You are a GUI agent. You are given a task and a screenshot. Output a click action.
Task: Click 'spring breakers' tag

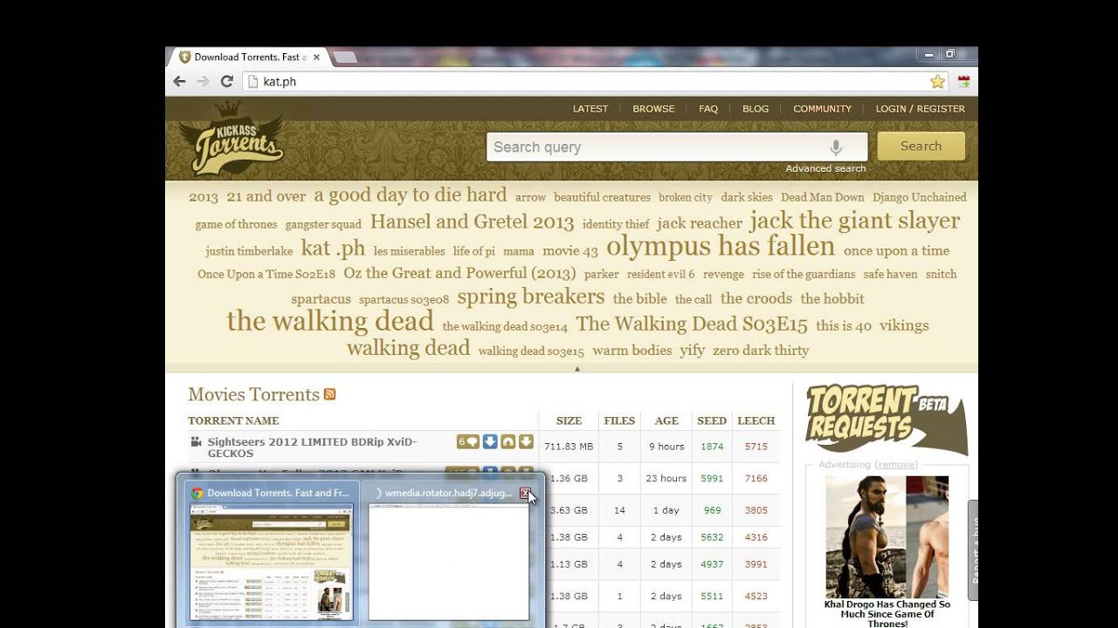pyautogui.click(x=531, y=297)
